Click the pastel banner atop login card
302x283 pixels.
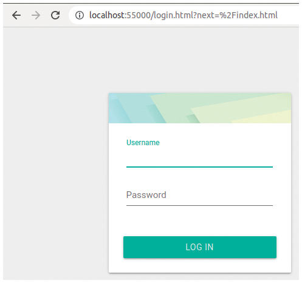point(200,108)
